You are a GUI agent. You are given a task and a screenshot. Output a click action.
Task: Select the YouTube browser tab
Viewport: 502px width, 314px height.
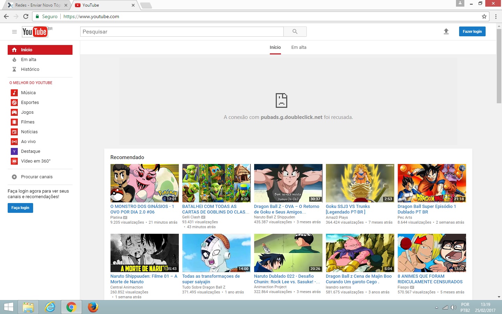tap(104, 5)
